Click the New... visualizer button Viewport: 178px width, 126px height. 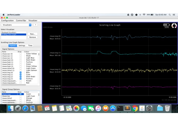[33, 34]
